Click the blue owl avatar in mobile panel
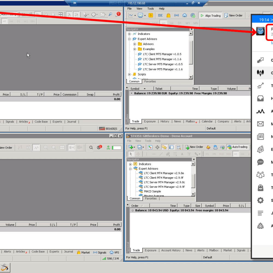This screenshot has height=273, width=273. click(x=260, y=31)
